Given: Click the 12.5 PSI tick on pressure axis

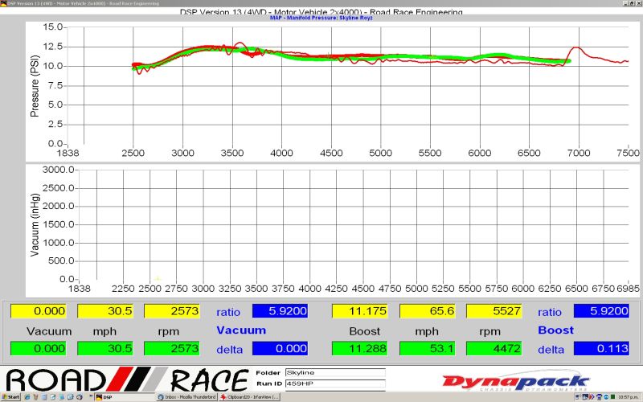Looking at the screenshot, I should click(x=52, y=47).
